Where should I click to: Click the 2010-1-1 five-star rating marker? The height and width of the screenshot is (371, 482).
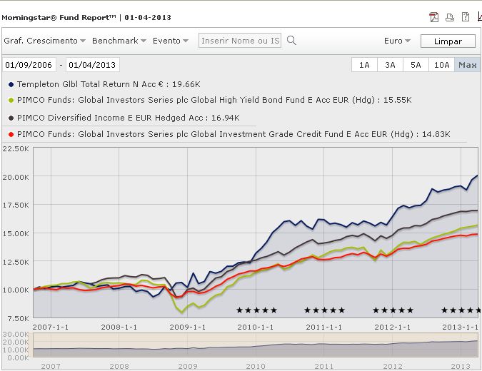point(256,310)
